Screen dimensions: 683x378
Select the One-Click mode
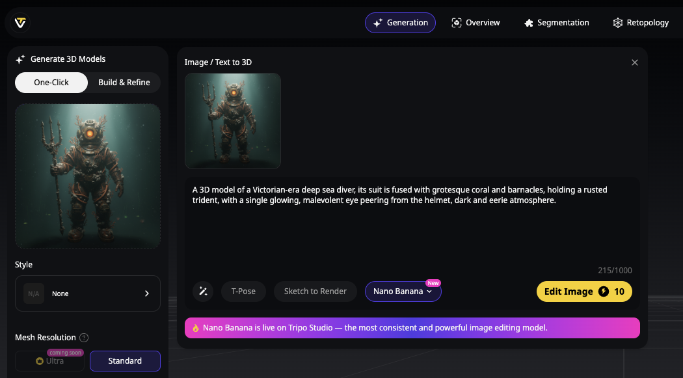(51, 83)
